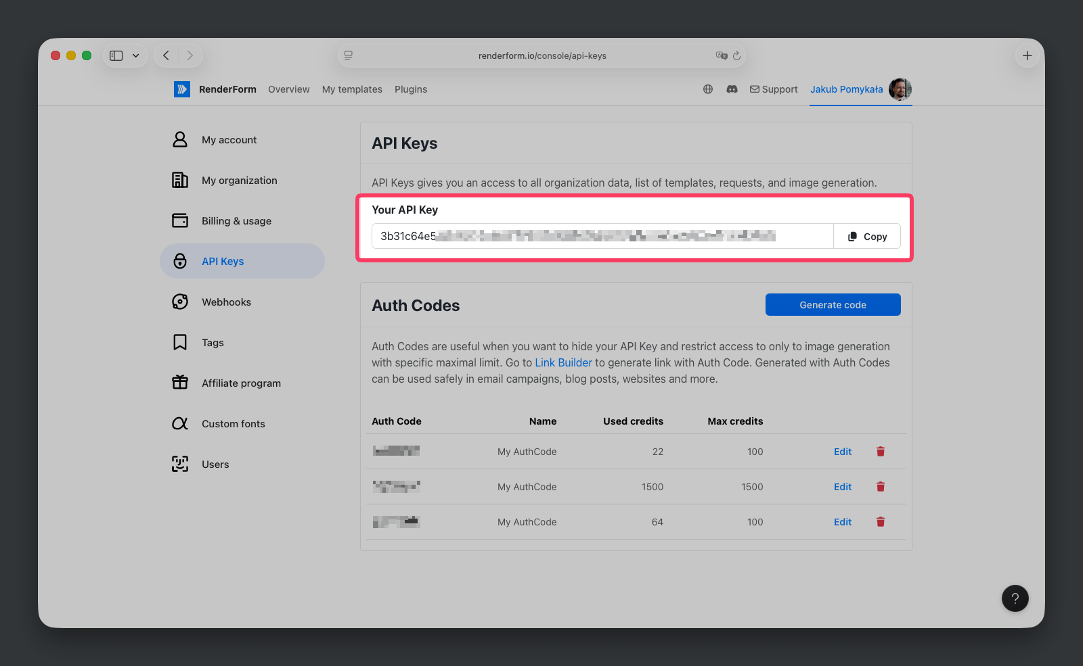Open My templates in top navigation
This screenshot has width=1083, height=666.
[x=352, y=89]
